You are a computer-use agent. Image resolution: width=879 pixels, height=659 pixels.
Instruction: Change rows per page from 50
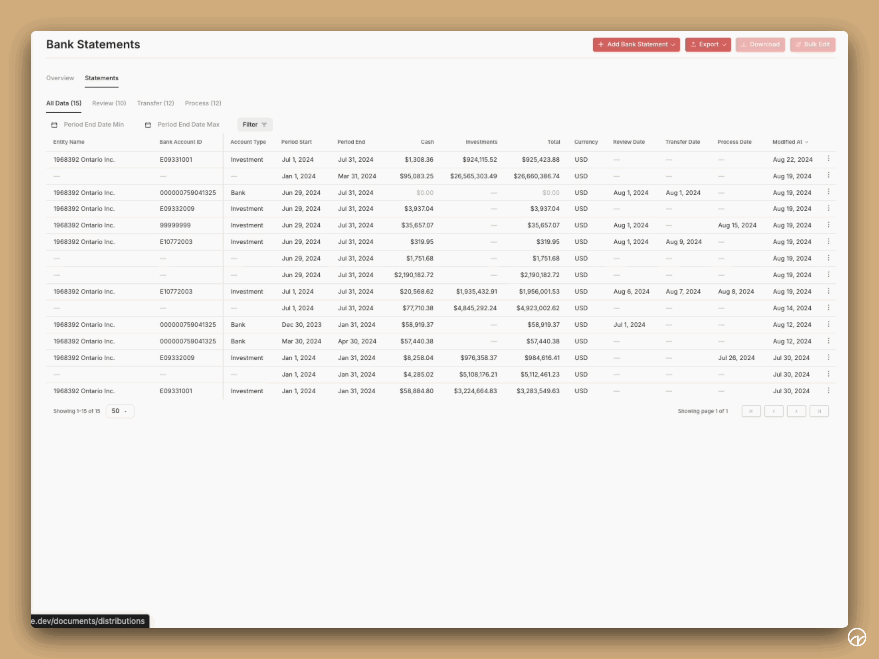[119, 411]
